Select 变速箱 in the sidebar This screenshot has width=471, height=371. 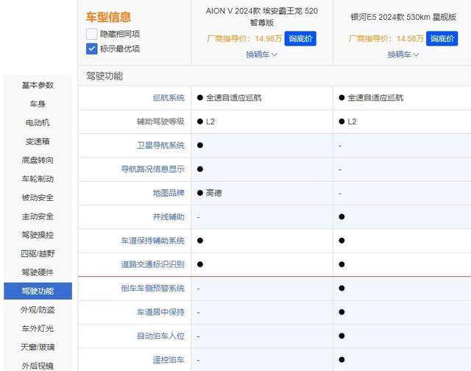(38, 141)
